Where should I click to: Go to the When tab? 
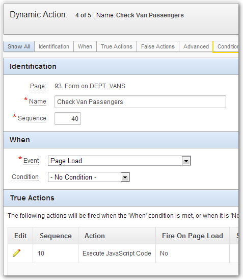[x=85, y=46]
